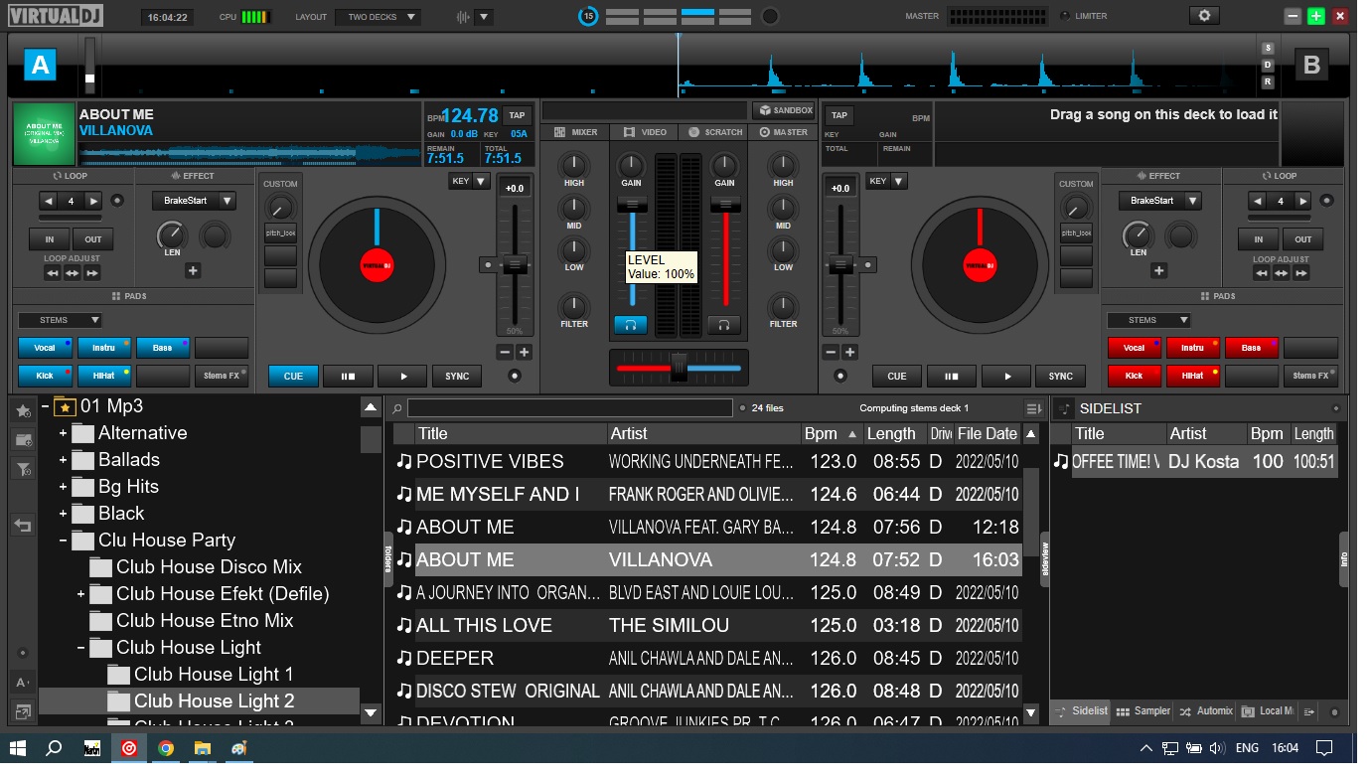This screenshot has width=1371, height=777.
Task: Click deck A headphone cue icon
Action: click(631, 325)
